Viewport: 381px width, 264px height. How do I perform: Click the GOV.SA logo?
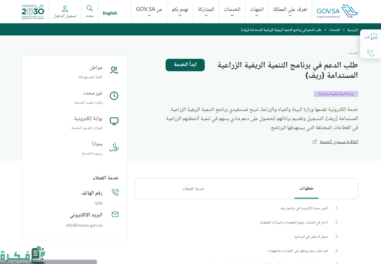click(337, 12)
